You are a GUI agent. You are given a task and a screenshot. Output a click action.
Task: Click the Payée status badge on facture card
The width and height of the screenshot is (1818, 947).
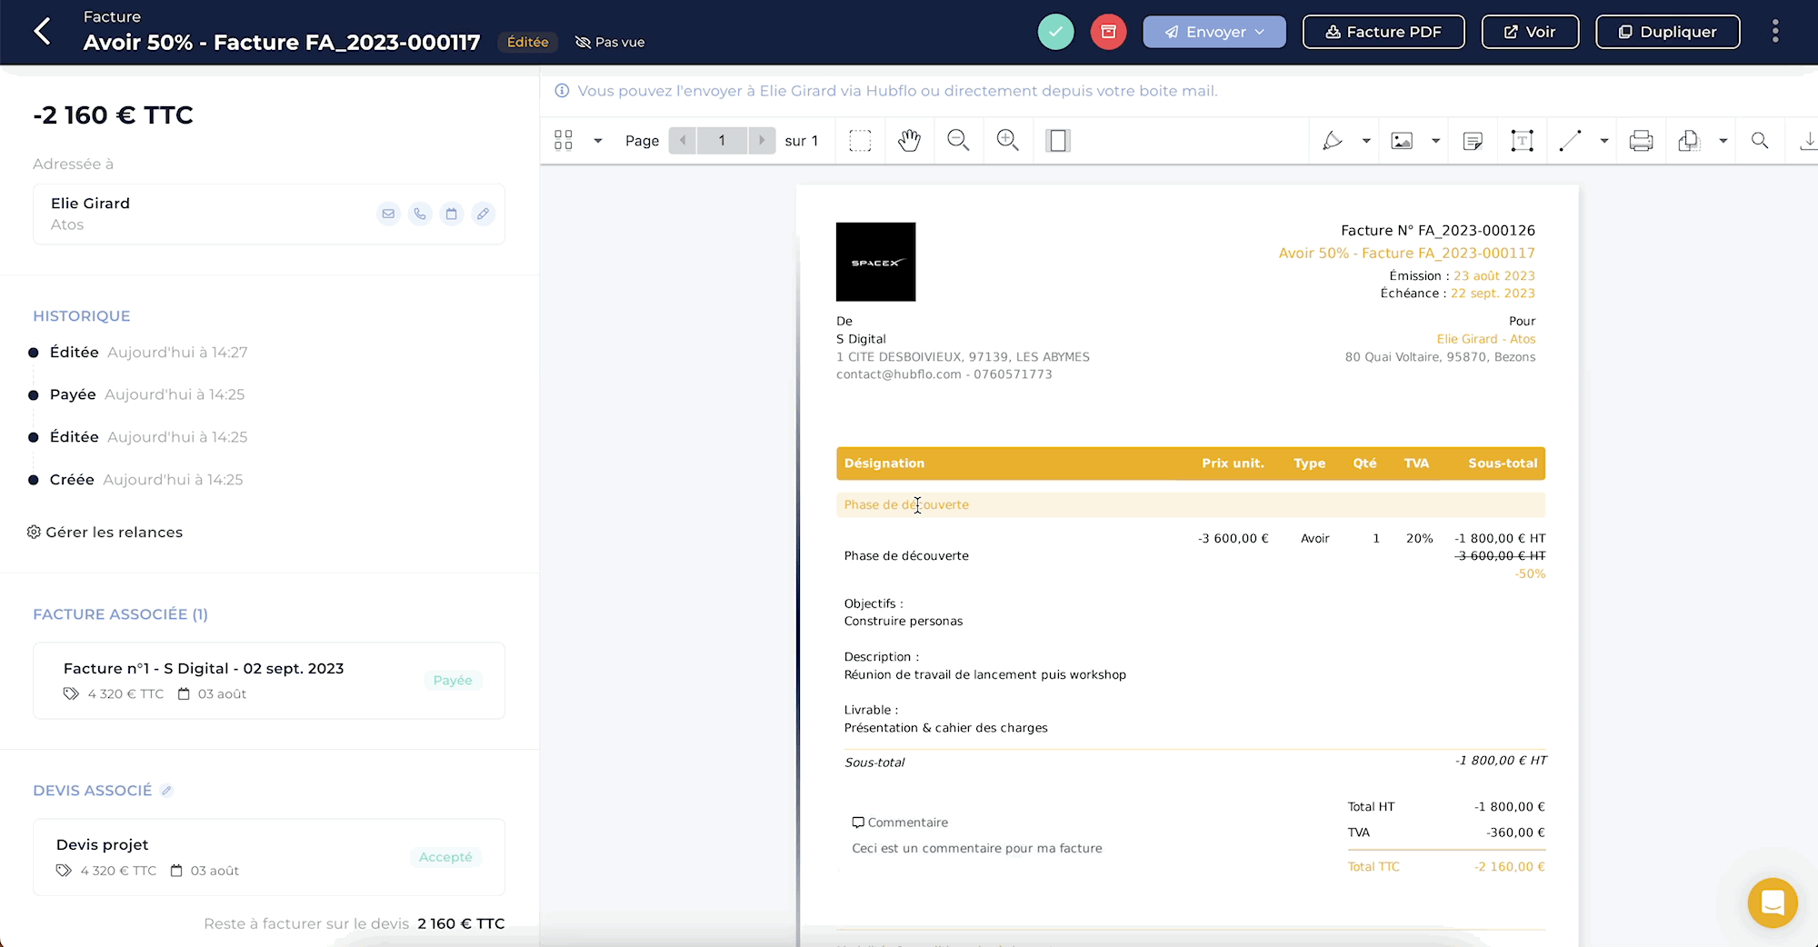(x=453, y=681)
